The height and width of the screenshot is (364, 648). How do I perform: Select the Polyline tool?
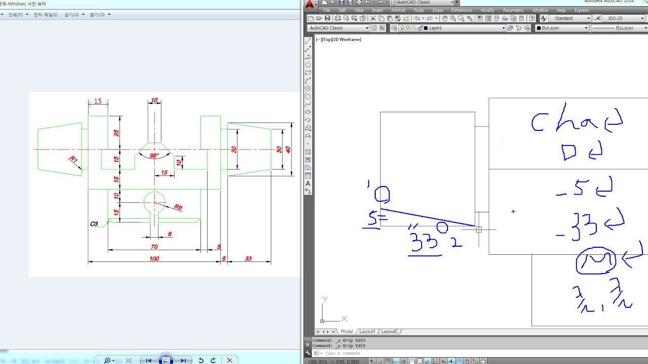(308, 57)
